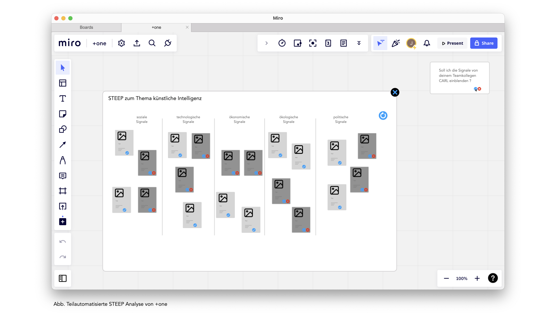The width and height of the screenshot is (556, 313).
Task: Click the Present button
Action: 452,43
